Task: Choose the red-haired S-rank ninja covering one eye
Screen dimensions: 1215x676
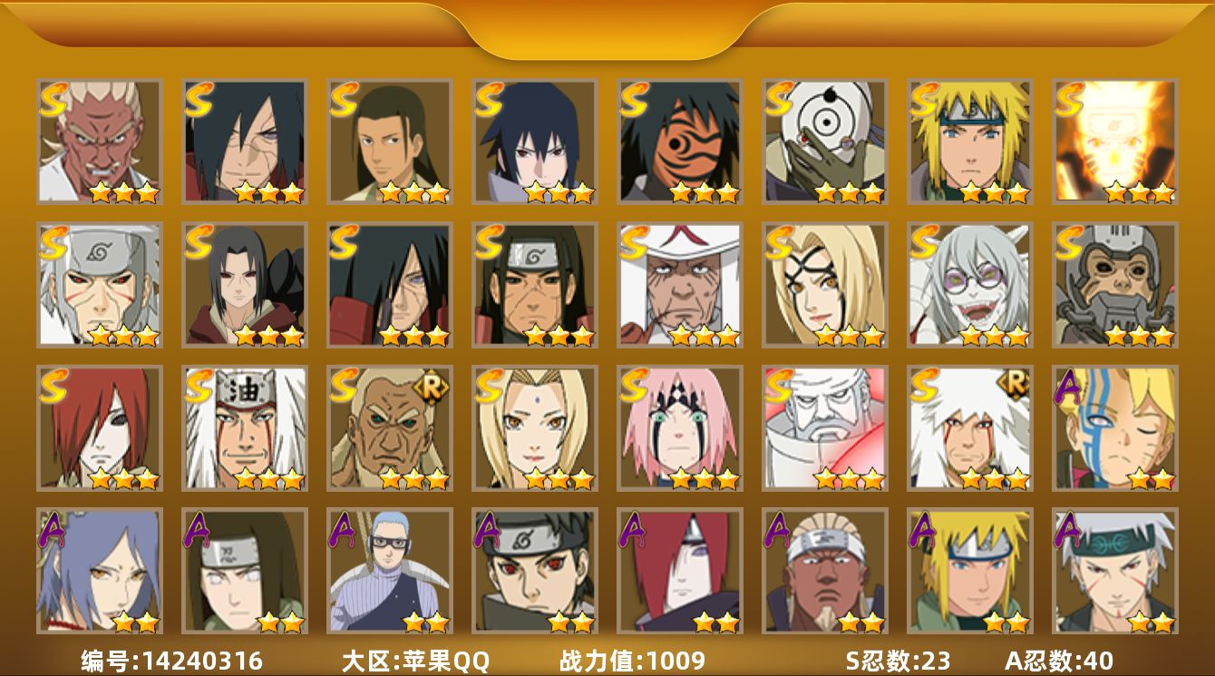Action: [100, 427]
